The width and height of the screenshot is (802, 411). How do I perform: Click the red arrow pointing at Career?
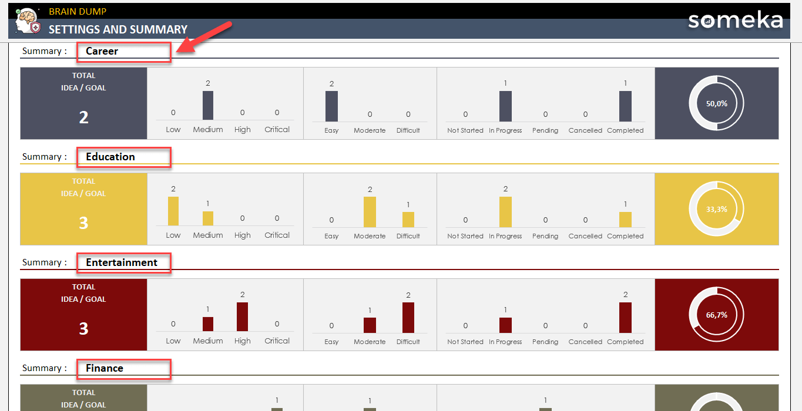[205, 38]
